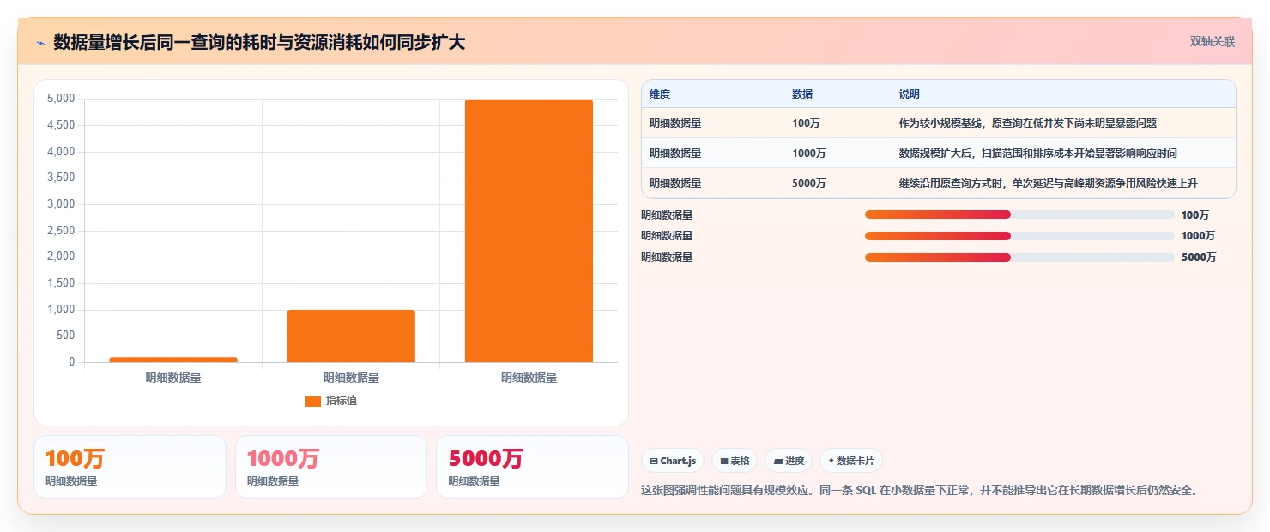Viewport: 1270px width, 532px height.
Task: Click the 说明 column header
Action: [910, 94]
